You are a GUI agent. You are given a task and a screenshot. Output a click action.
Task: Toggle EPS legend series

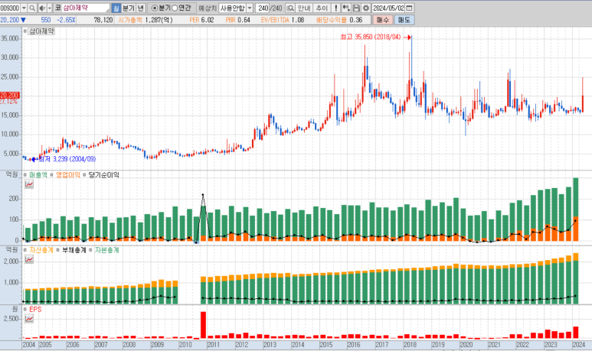pos(35,309)
